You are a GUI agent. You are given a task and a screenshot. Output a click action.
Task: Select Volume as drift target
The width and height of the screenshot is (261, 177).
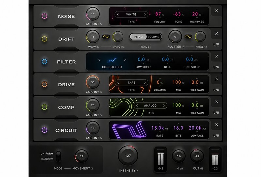click(153, 37)
